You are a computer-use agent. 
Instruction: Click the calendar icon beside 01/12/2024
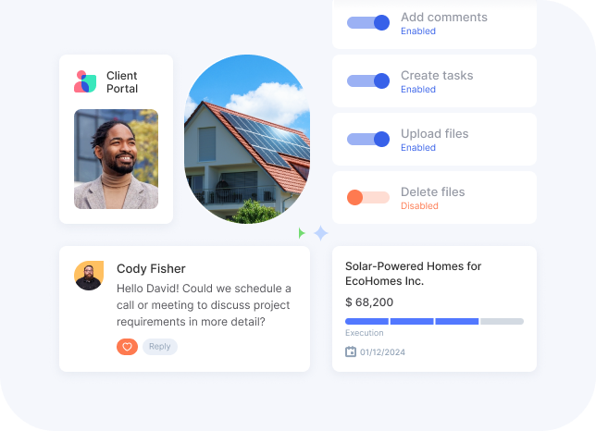(351, 351)
